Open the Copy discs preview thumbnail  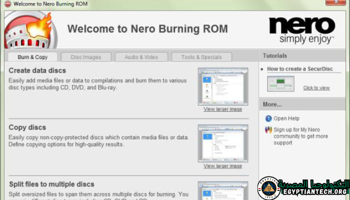click(x=223, y=143)
